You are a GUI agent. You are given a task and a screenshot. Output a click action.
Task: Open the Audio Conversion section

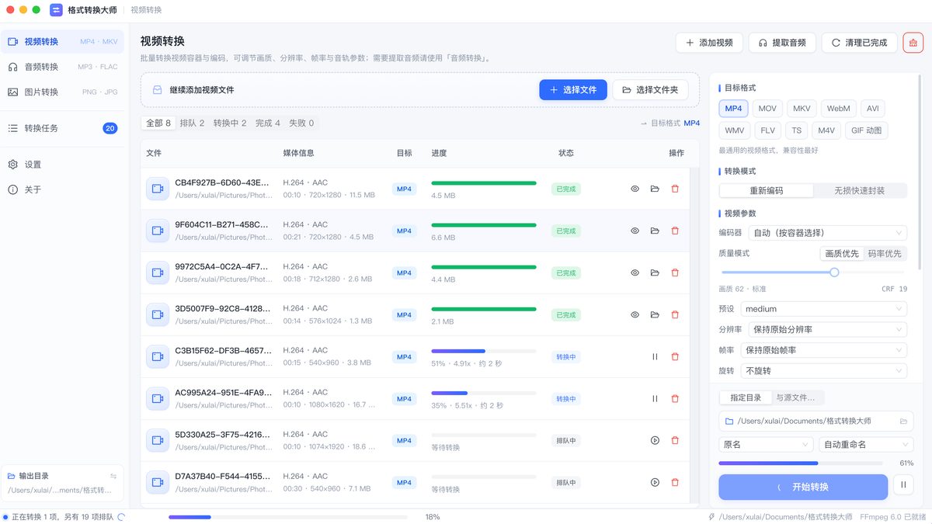tap(62, 67)
